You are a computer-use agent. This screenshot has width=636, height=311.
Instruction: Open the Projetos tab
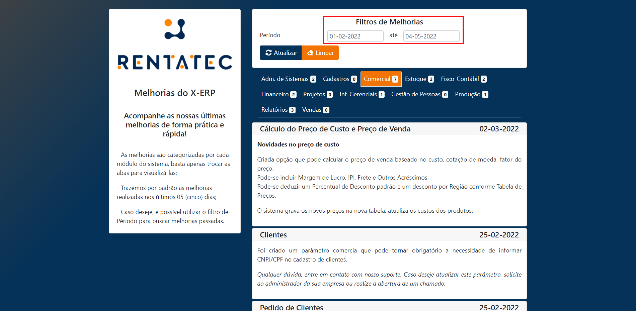pos(318,94)
